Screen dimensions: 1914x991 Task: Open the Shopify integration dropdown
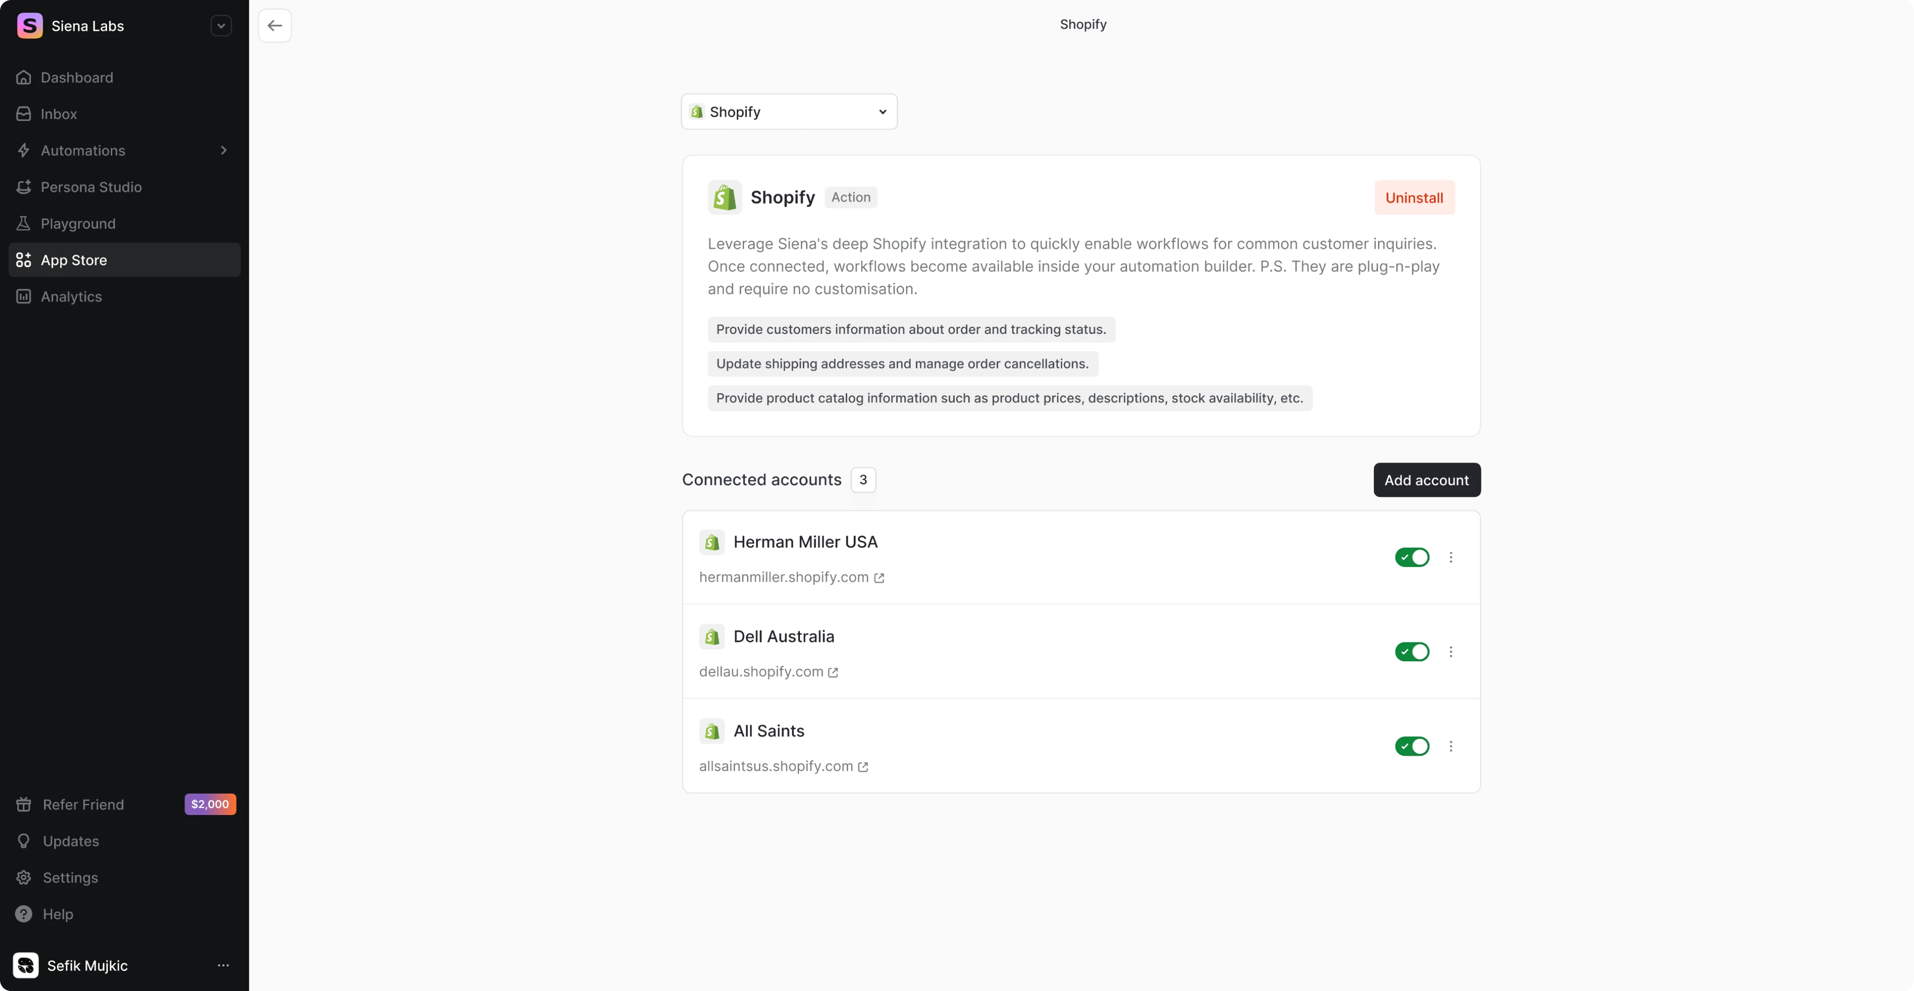[x=788, y=111]
